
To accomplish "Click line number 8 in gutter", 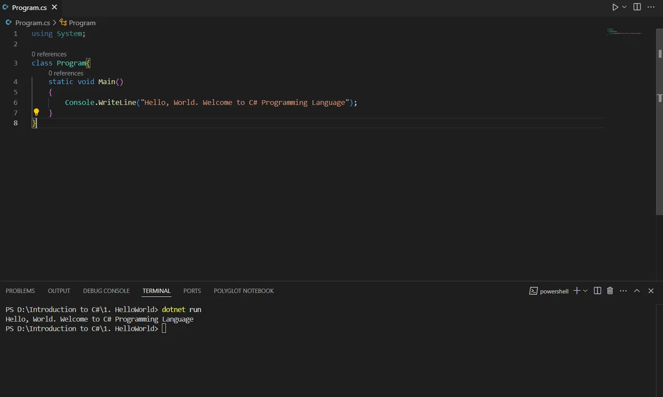I will tap(16, 123).
